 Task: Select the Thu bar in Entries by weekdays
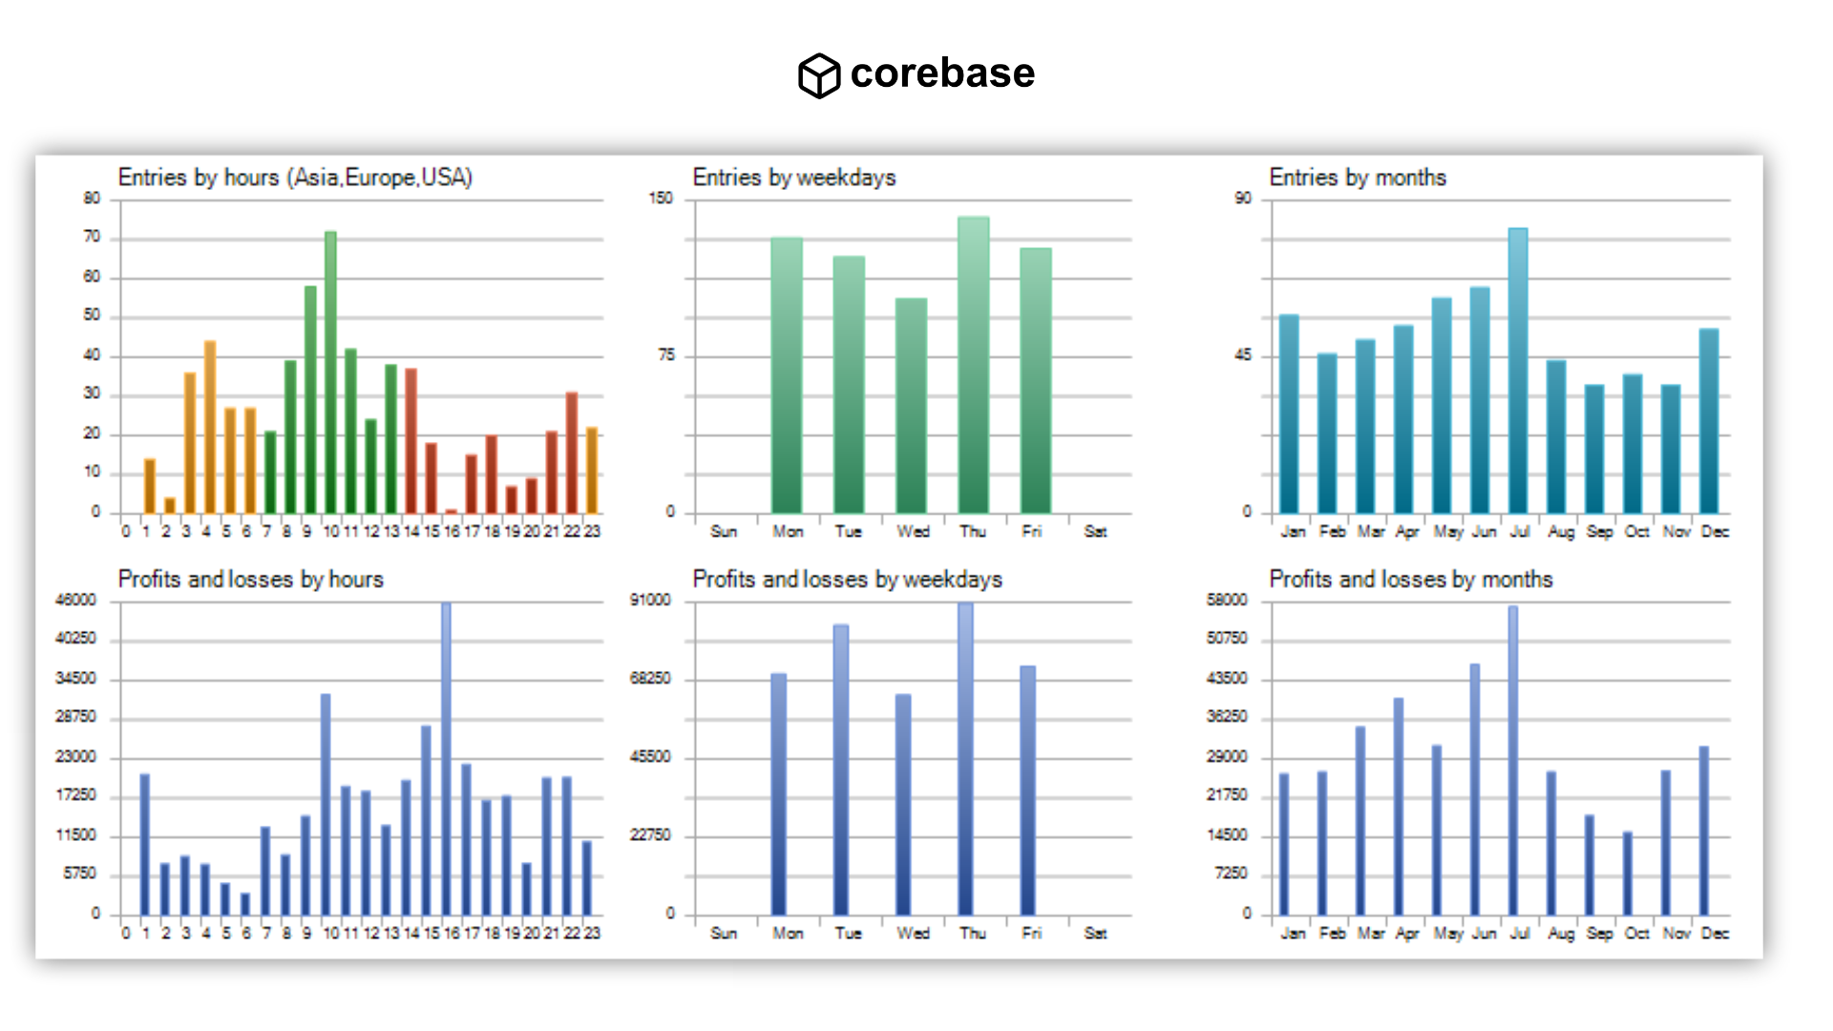[x=973, y=365]
